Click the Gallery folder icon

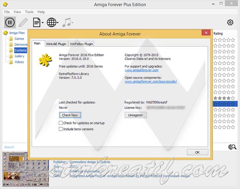pyautogui.click(x=11, y=56)
